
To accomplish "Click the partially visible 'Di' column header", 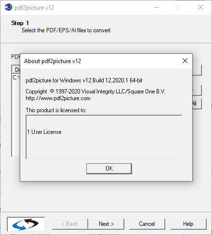I will (16, 70).
